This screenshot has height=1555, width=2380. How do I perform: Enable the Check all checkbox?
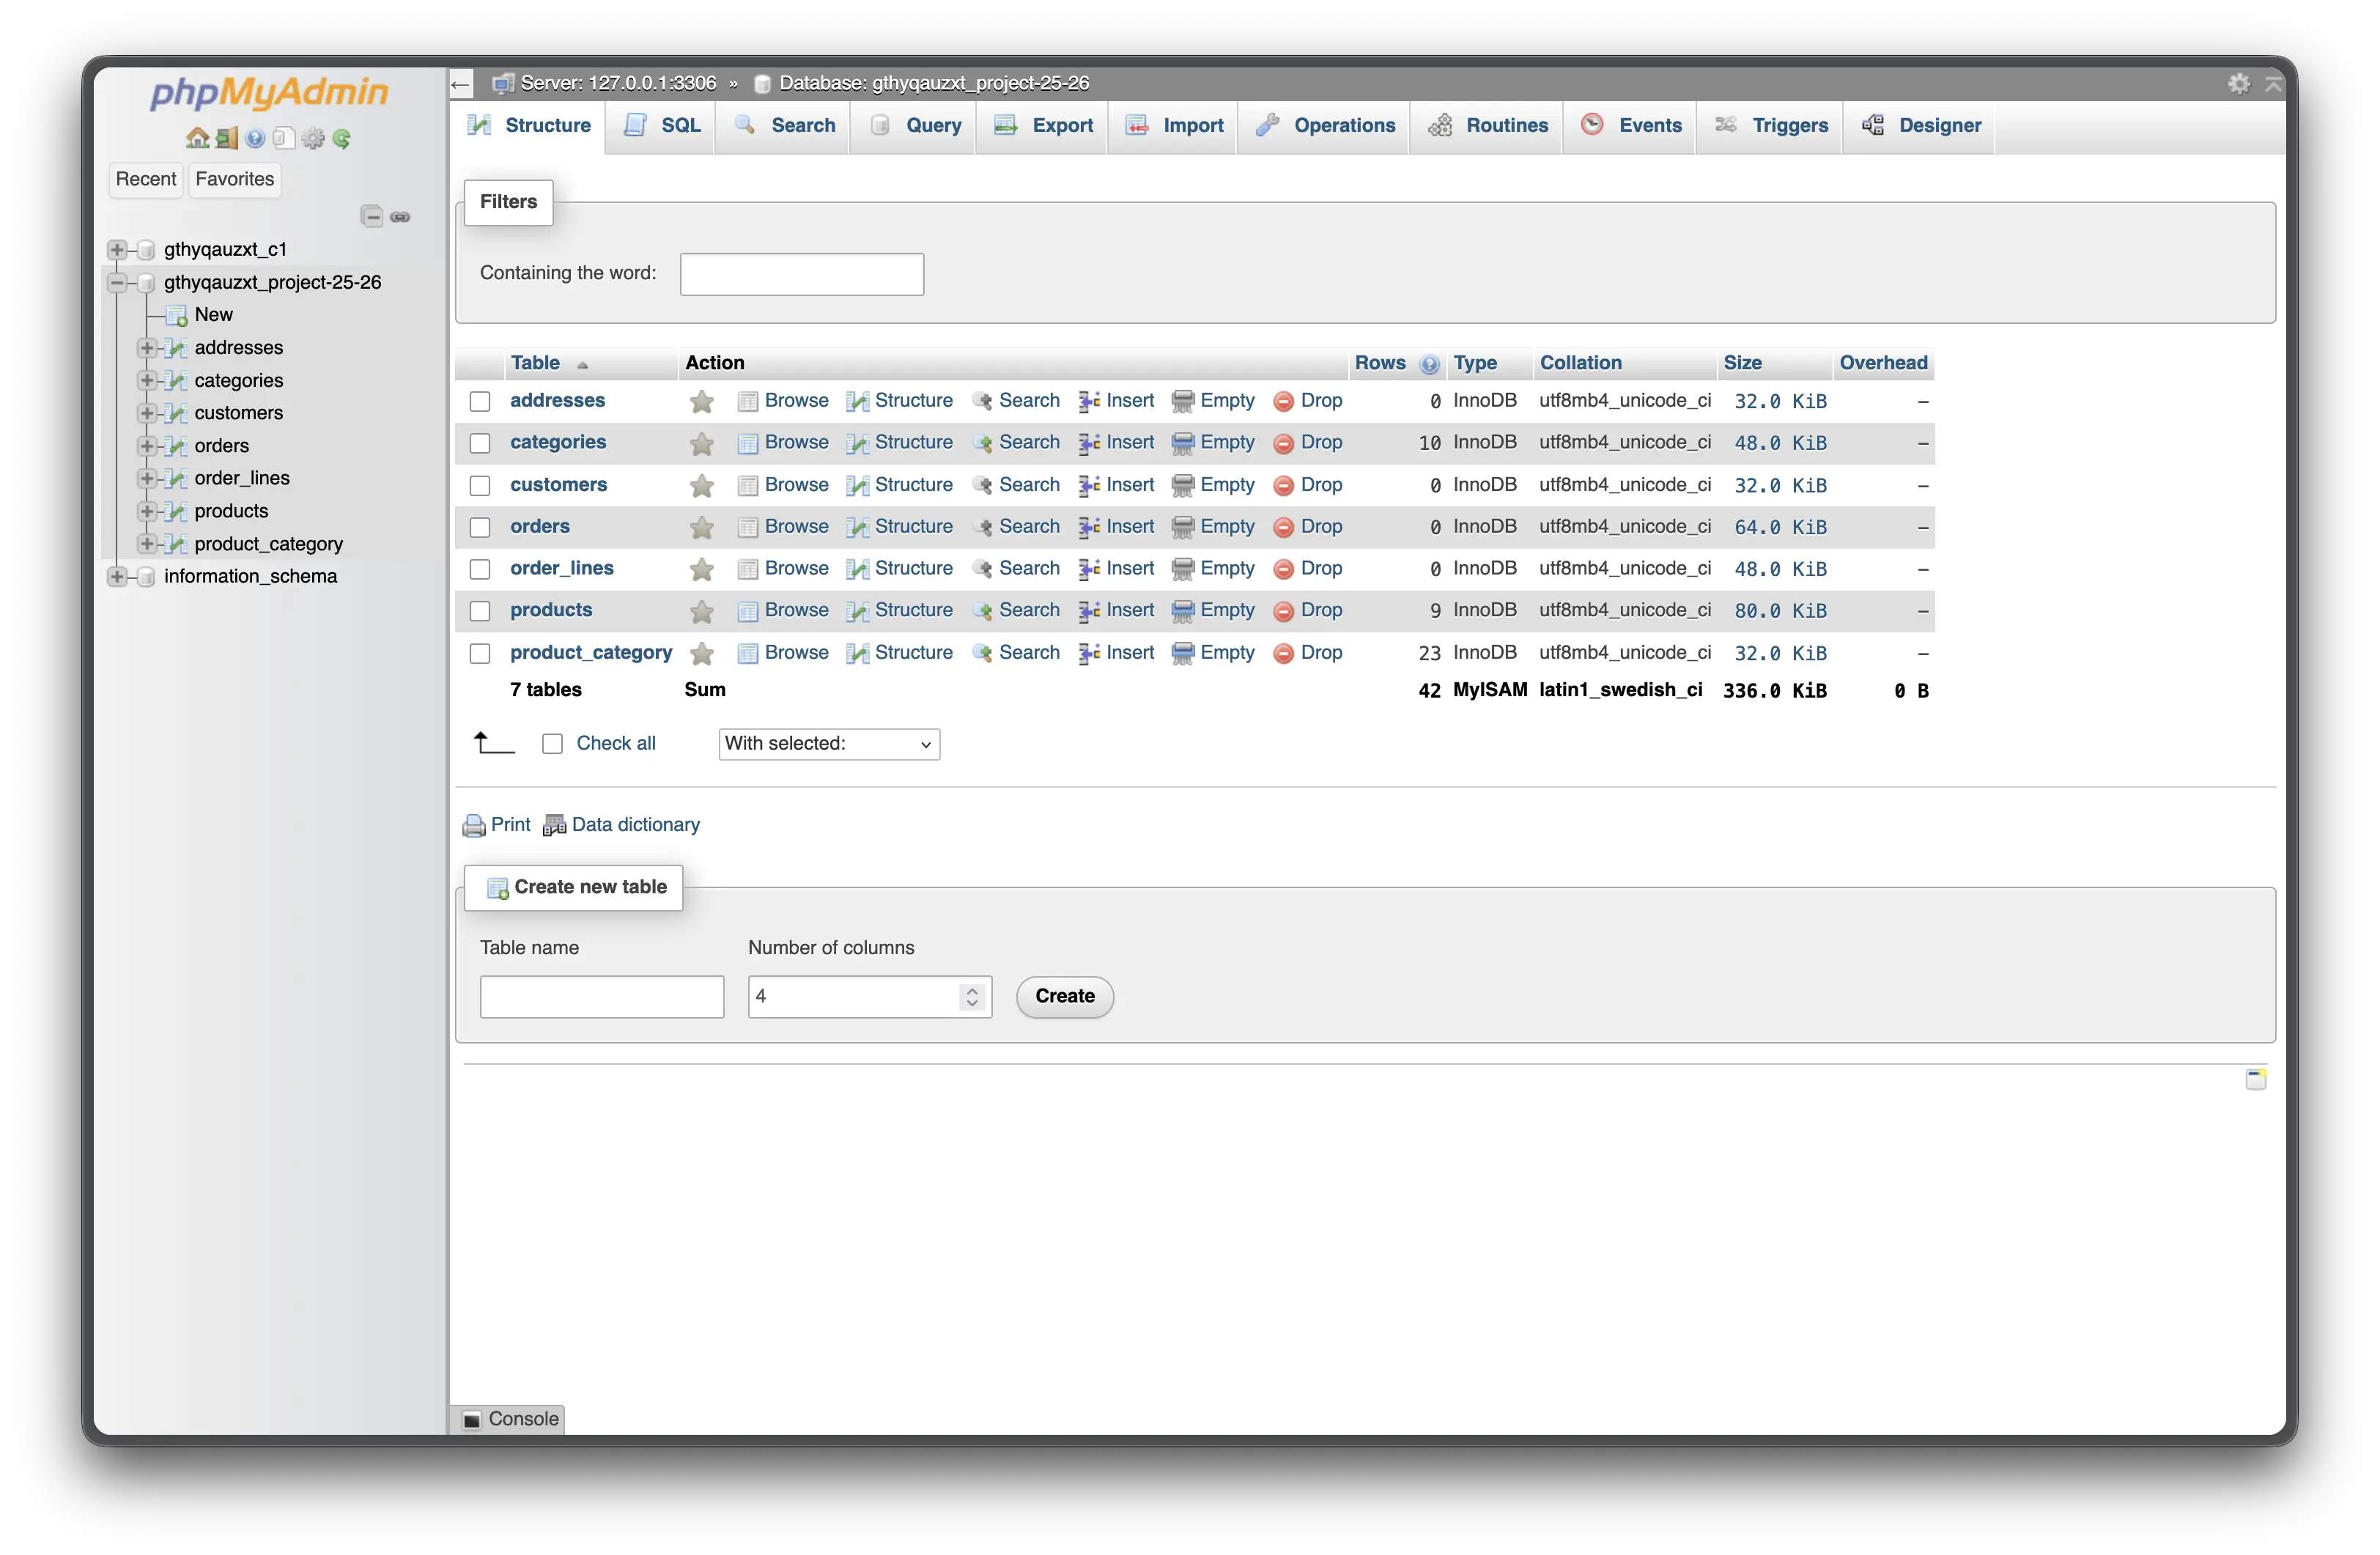[x=552, y=744]
